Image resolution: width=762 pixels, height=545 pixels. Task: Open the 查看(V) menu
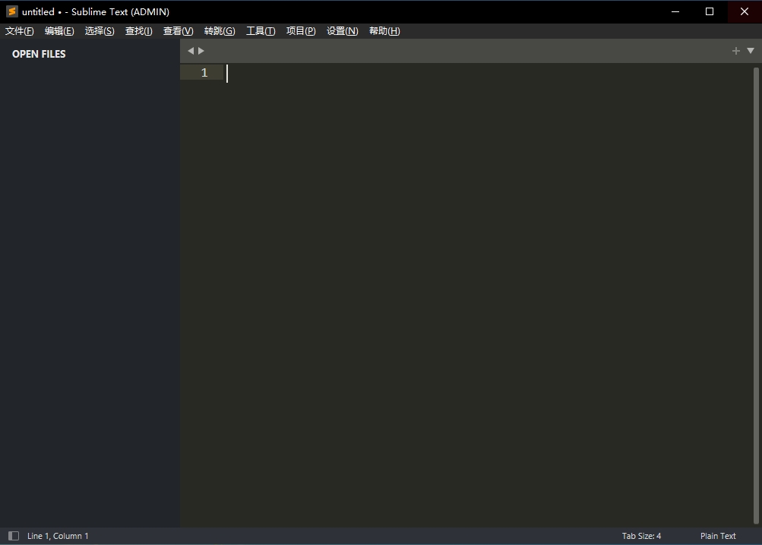(x=179, y=31)
